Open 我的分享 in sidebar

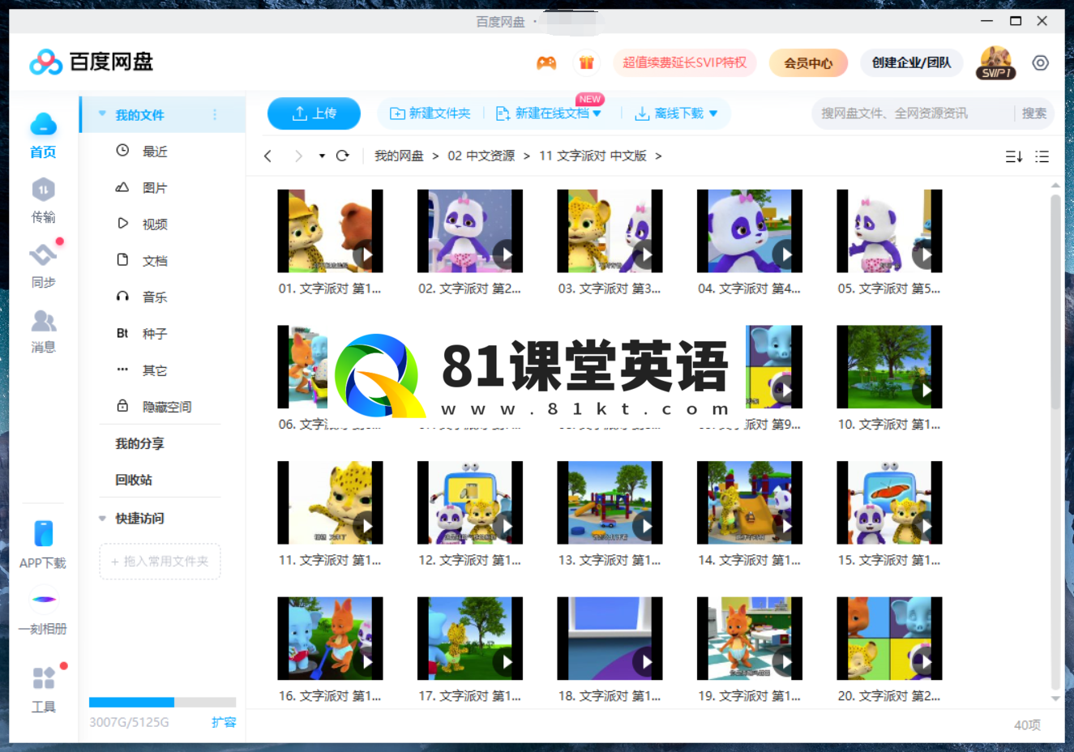(139, 443)
